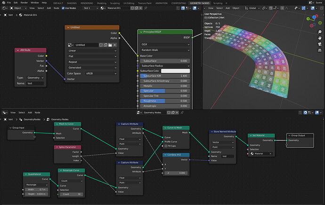The width and height of the screenshot is (325, 205).
Task: Duplicate the Material.001 datablock
Action: coord(137,8)
